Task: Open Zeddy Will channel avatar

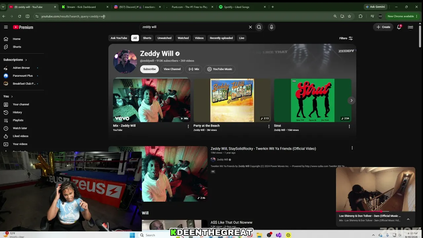Action: [125, 61]
